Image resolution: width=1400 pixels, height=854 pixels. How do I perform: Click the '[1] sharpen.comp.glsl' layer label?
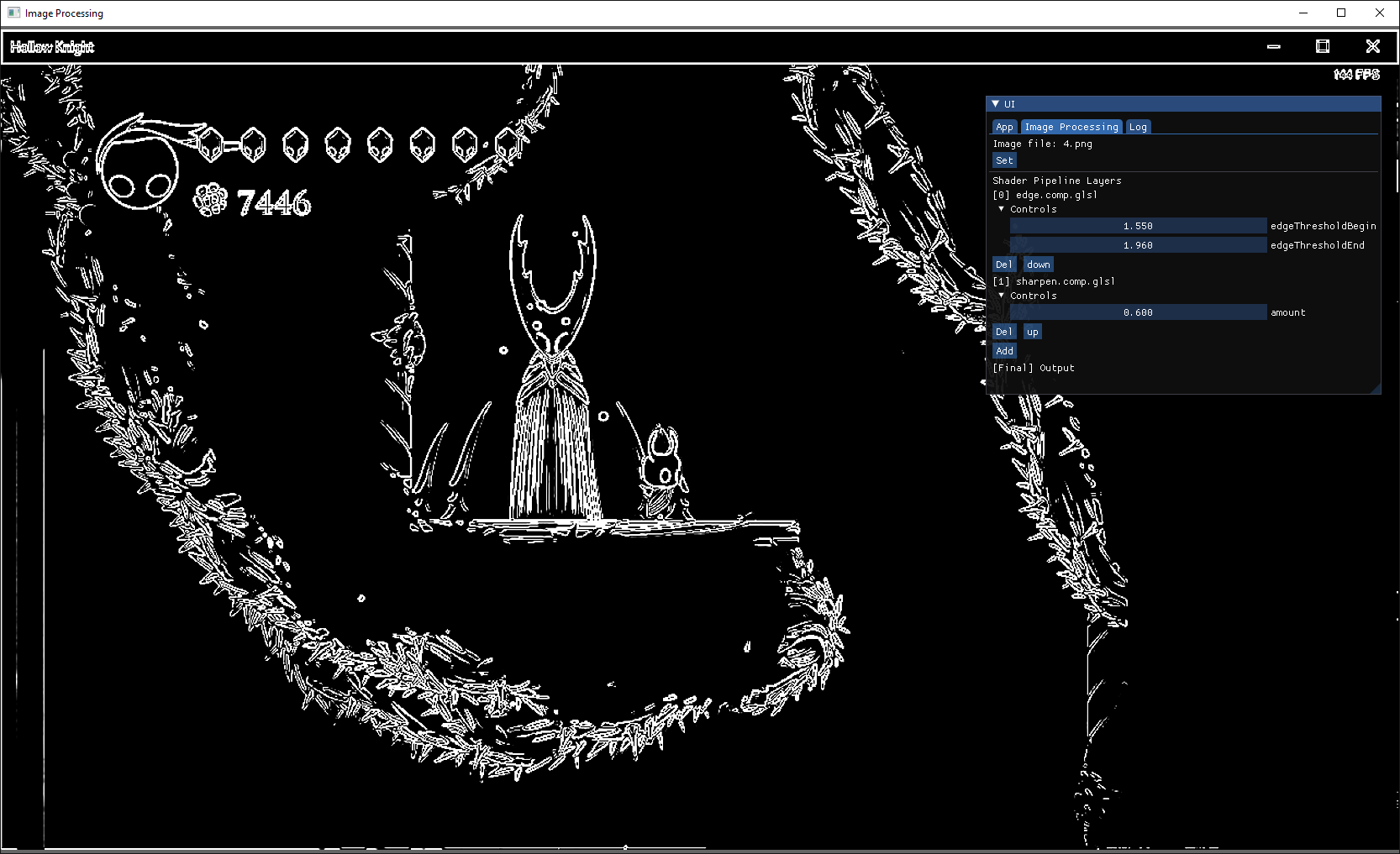point(1054,281)
